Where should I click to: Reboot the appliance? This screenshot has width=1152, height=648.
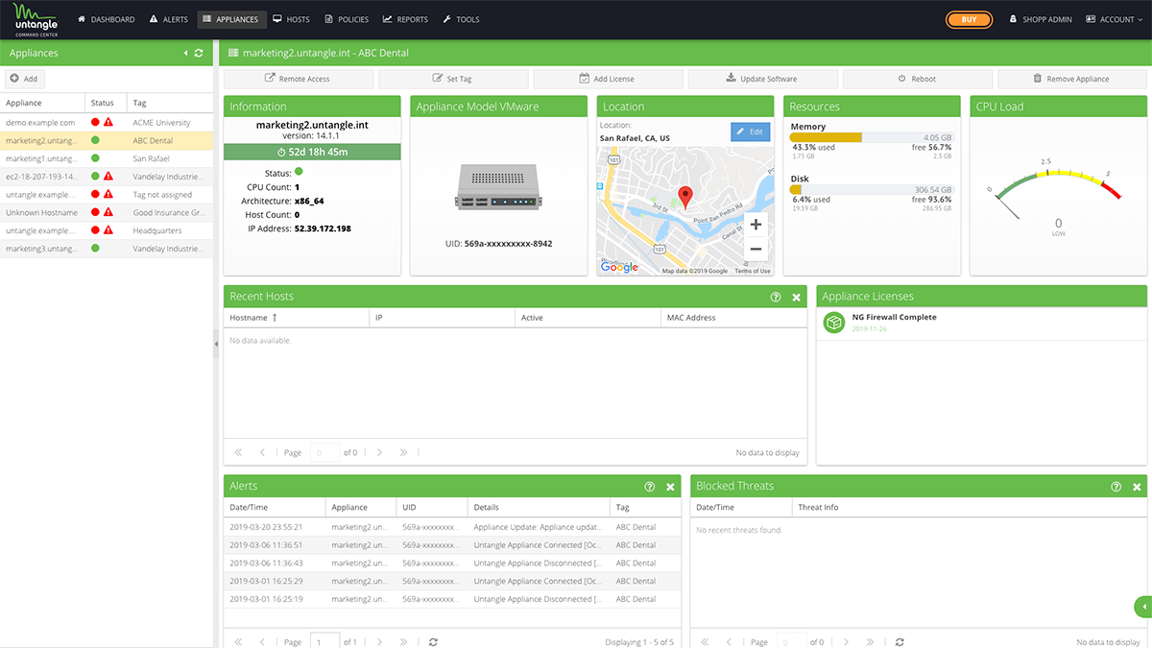(x=917, y=79)
